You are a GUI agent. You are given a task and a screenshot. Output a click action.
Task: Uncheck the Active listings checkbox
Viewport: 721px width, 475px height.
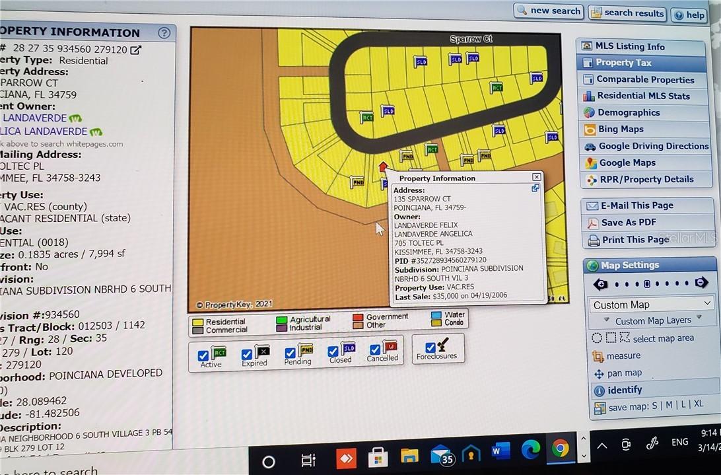pos(203,355)
